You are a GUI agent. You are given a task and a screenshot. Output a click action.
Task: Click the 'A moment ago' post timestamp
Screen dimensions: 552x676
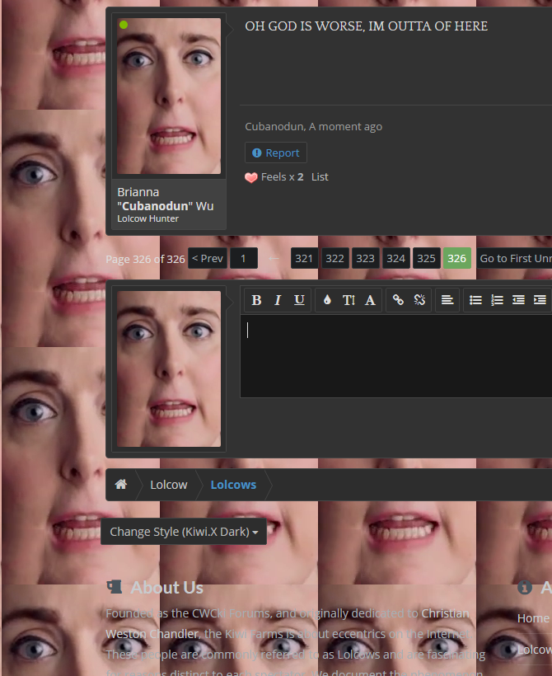pyautogui.click(x=345, y=127)
